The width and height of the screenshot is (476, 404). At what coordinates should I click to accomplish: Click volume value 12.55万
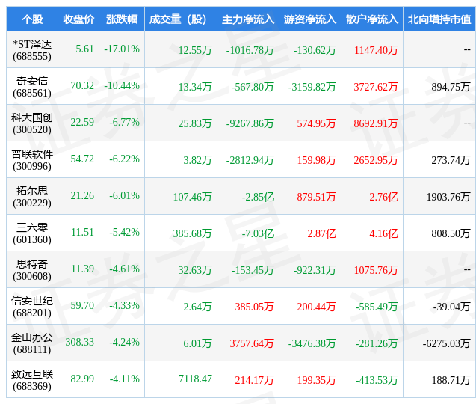tap(195, 50)
